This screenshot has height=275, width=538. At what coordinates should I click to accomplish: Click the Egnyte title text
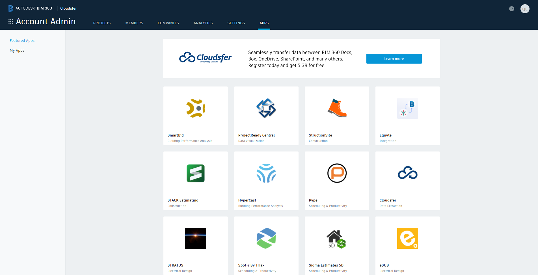386,135
